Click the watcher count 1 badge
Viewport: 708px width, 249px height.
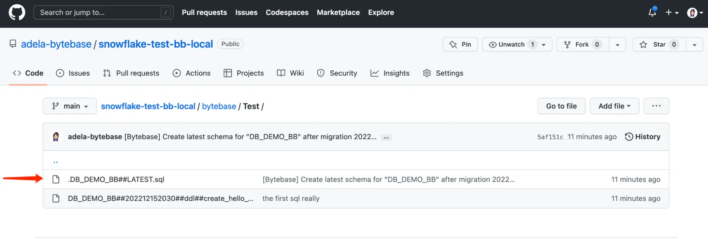click(x=532, y=44)
